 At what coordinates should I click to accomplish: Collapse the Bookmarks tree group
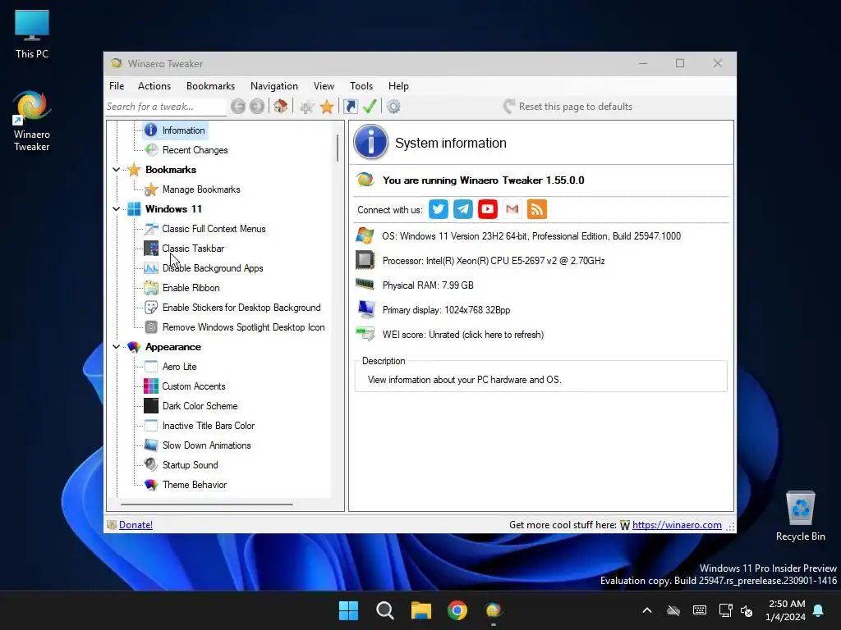tap(116, 170)
